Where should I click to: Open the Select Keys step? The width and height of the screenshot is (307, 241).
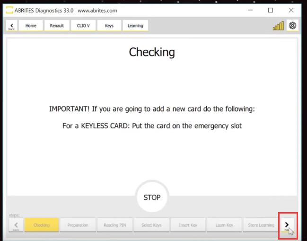(x=151, y=225)
